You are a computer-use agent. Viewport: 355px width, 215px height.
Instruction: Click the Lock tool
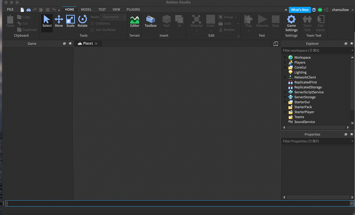pos(225,23)
